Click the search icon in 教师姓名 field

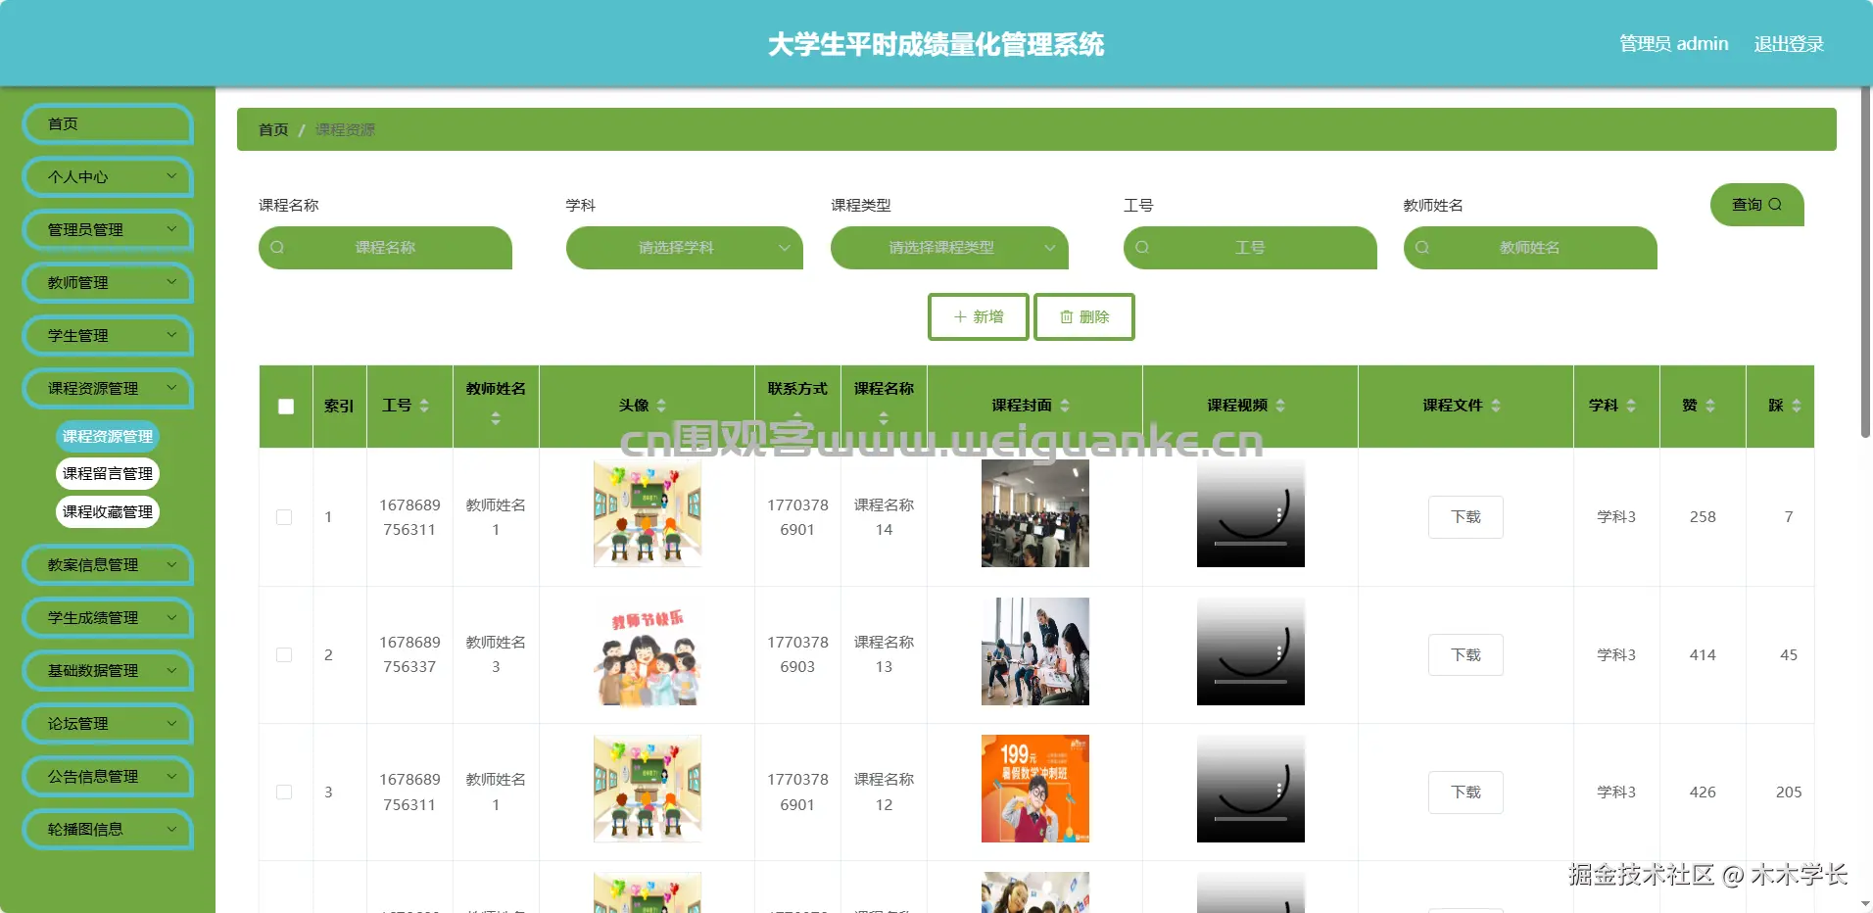[1422, 248]
